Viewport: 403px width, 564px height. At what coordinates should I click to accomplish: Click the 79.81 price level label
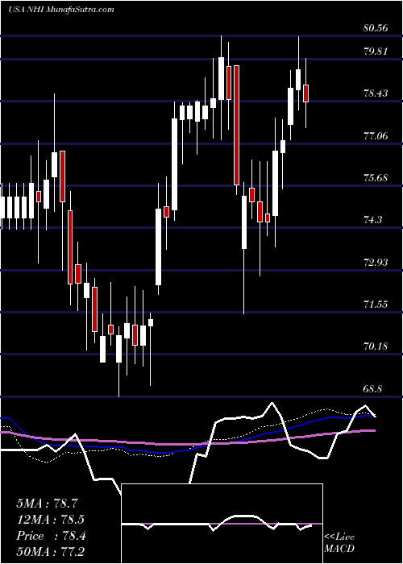[x=376, y=52]
